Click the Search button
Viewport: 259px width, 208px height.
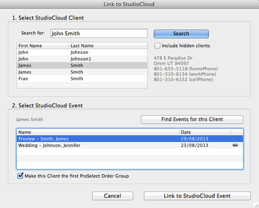click(x=181, y=34)
